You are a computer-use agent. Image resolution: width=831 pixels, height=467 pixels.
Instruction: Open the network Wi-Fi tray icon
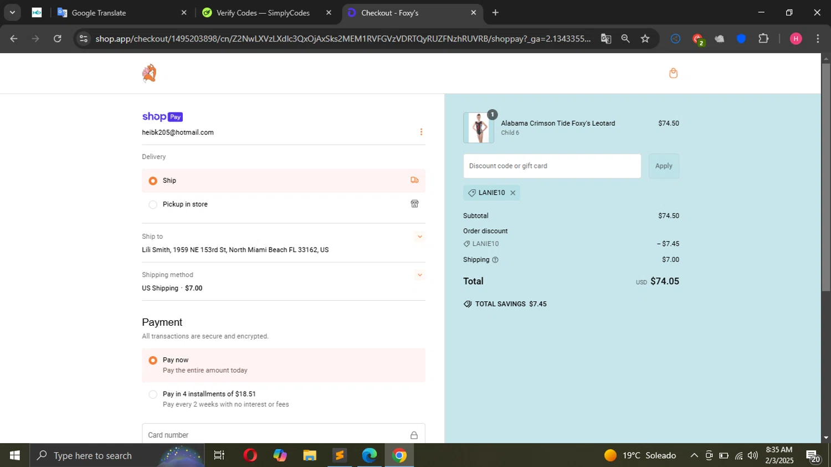pyautogui.click(x=738, y=456)
